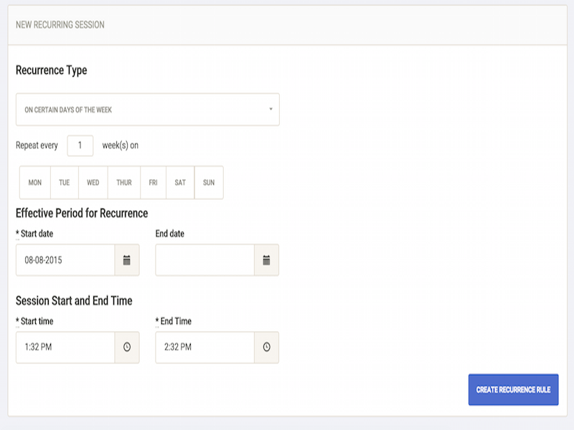Toggle the SUN day button
Image resolution: width=574 pixels, height=430 pixels.
(x=209, y=183)
